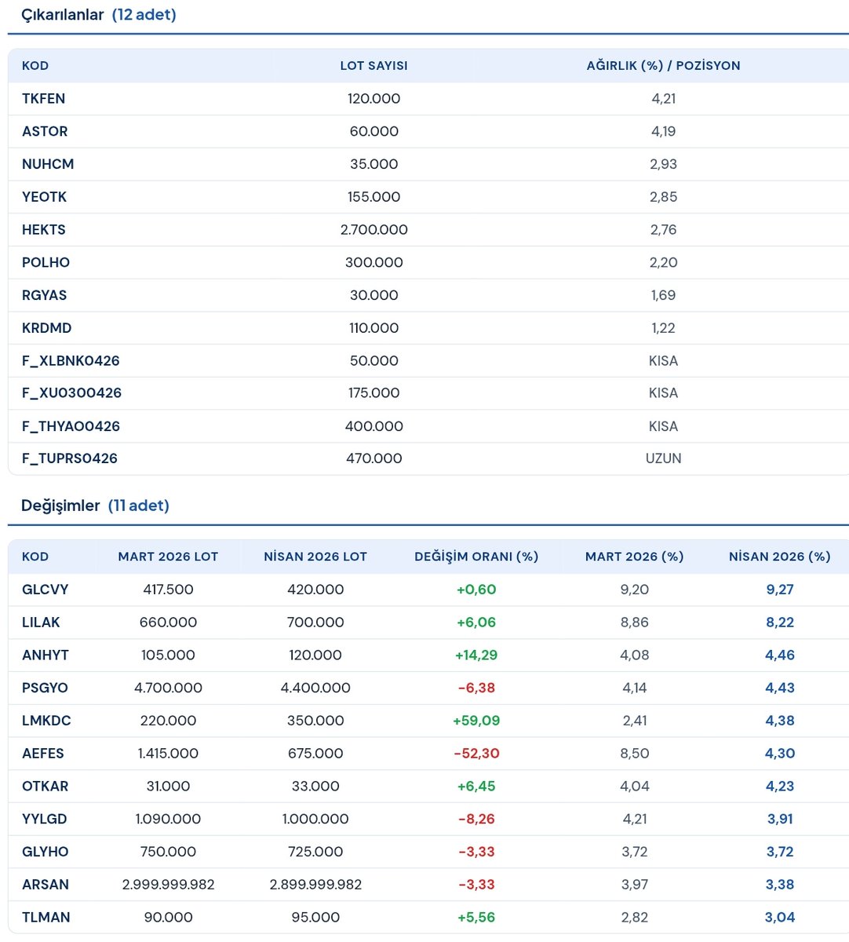This screenshot has height=942, width=849.
Task: Click the LOT SAYISI column header
Action: pyautogui.click(x=373, y=66)
